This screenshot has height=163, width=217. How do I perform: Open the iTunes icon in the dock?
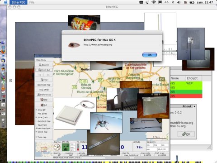3,83
